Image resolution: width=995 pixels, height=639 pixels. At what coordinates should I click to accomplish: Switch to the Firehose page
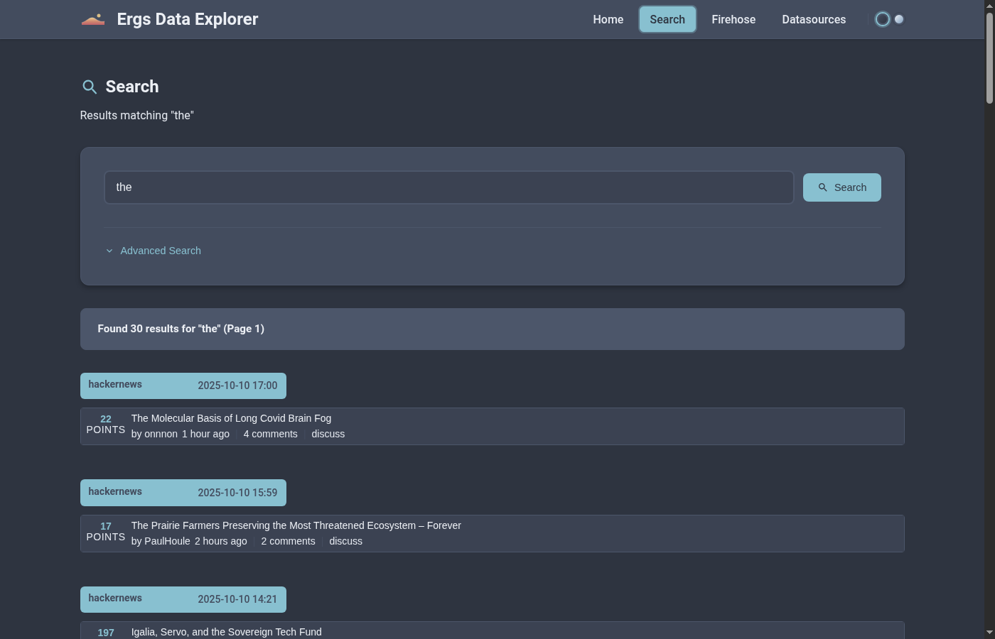click(x=733, y=19)
